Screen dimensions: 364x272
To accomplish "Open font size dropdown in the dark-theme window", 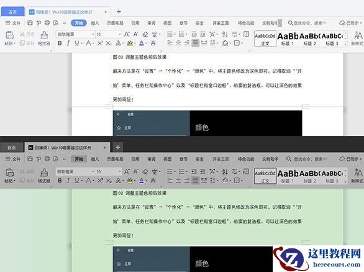I will 120,171.
